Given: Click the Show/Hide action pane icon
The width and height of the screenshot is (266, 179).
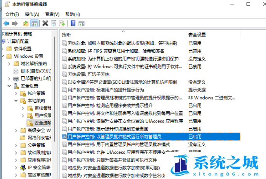Looking at the screenshot, I should [81, 23].
